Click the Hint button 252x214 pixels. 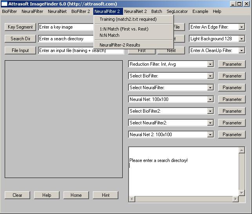pyautogui.click(x=105, y=195)
